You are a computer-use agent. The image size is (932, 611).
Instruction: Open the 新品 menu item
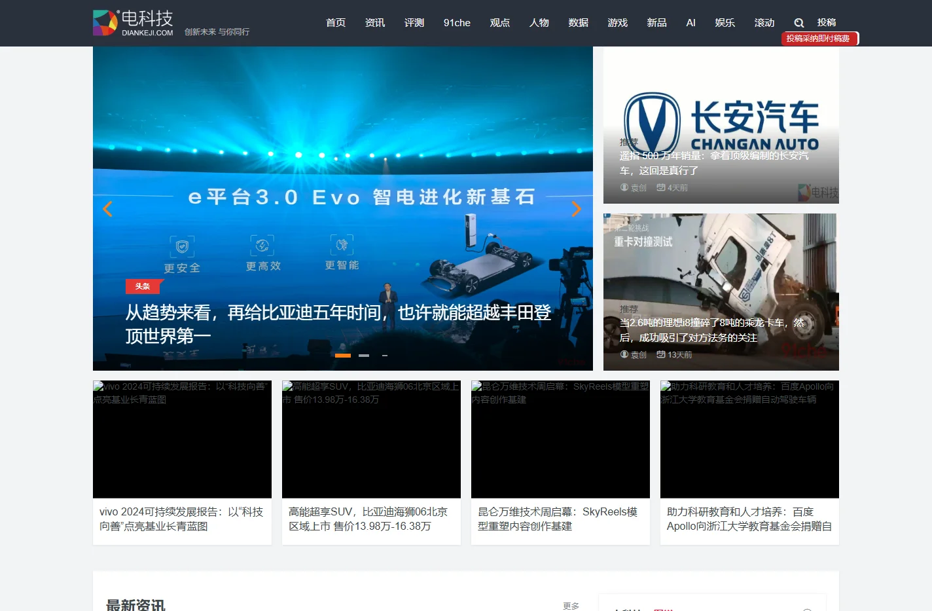(657, 23)
